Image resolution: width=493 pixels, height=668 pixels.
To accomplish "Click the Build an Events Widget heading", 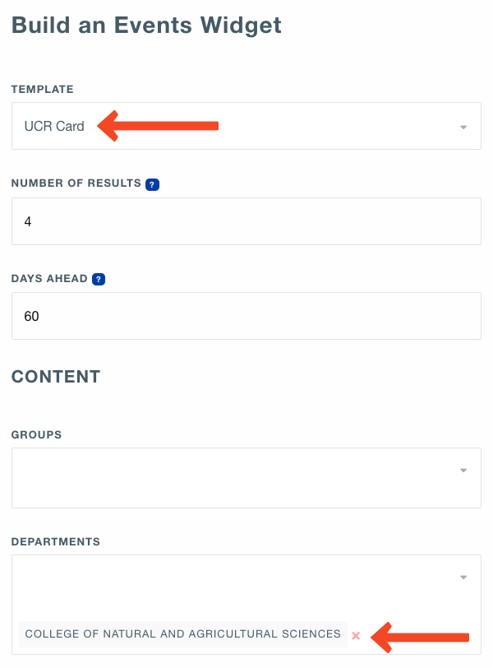I will tap(146, 26).
